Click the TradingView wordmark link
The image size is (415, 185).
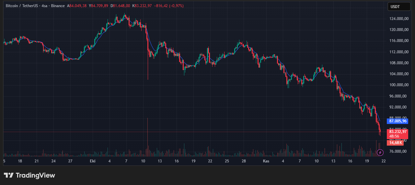pyautogui.click(x=35, y=175)
